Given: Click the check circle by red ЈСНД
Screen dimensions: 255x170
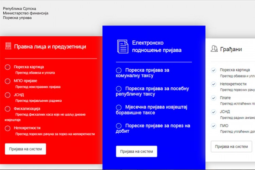Looking at the screenshot, I should tap(7, 95).
